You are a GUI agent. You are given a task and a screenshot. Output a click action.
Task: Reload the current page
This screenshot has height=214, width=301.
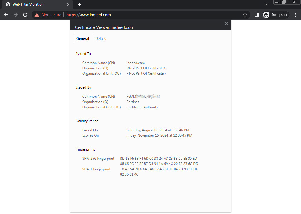pos(25,14)
